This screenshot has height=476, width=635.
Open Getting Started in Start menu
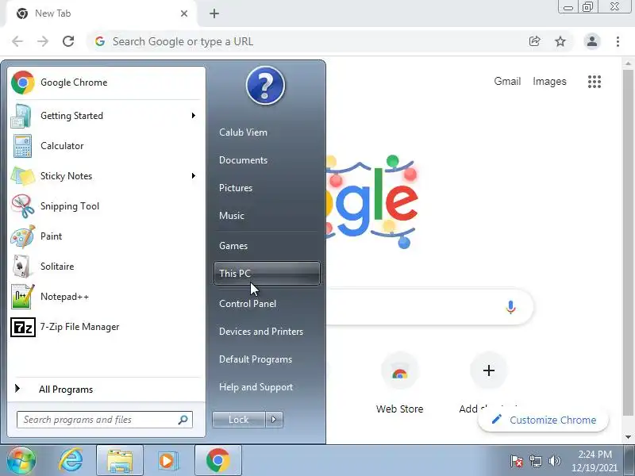click(106, 116)
